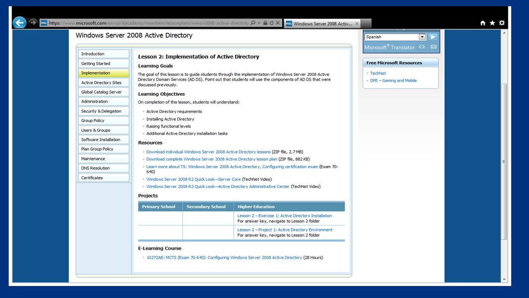The image size is (529, 298).
Task: Open the TS certification exam learn more link
Action: point(232,167)
